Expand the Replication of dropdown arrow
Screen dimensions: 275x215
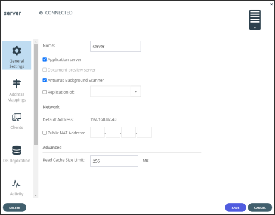(x=136, y=91)
